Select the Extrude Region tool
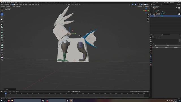 point(2,33)
